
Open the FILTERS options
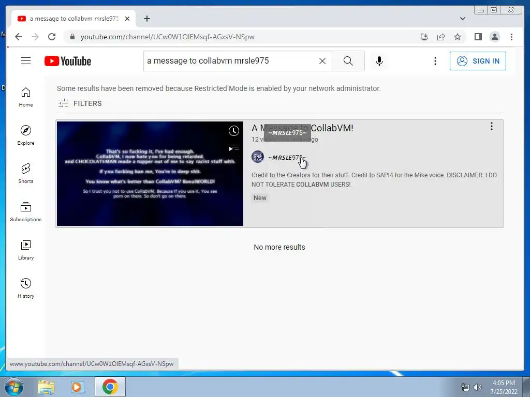click(x=80, y=103)
